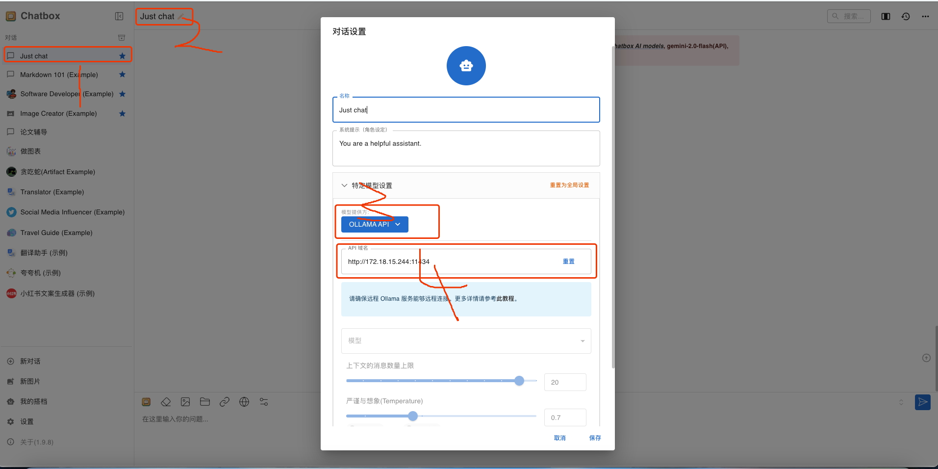Click the Chatbox app logo in sidebar
938x469 pixels.
click(x=11, y=16)
